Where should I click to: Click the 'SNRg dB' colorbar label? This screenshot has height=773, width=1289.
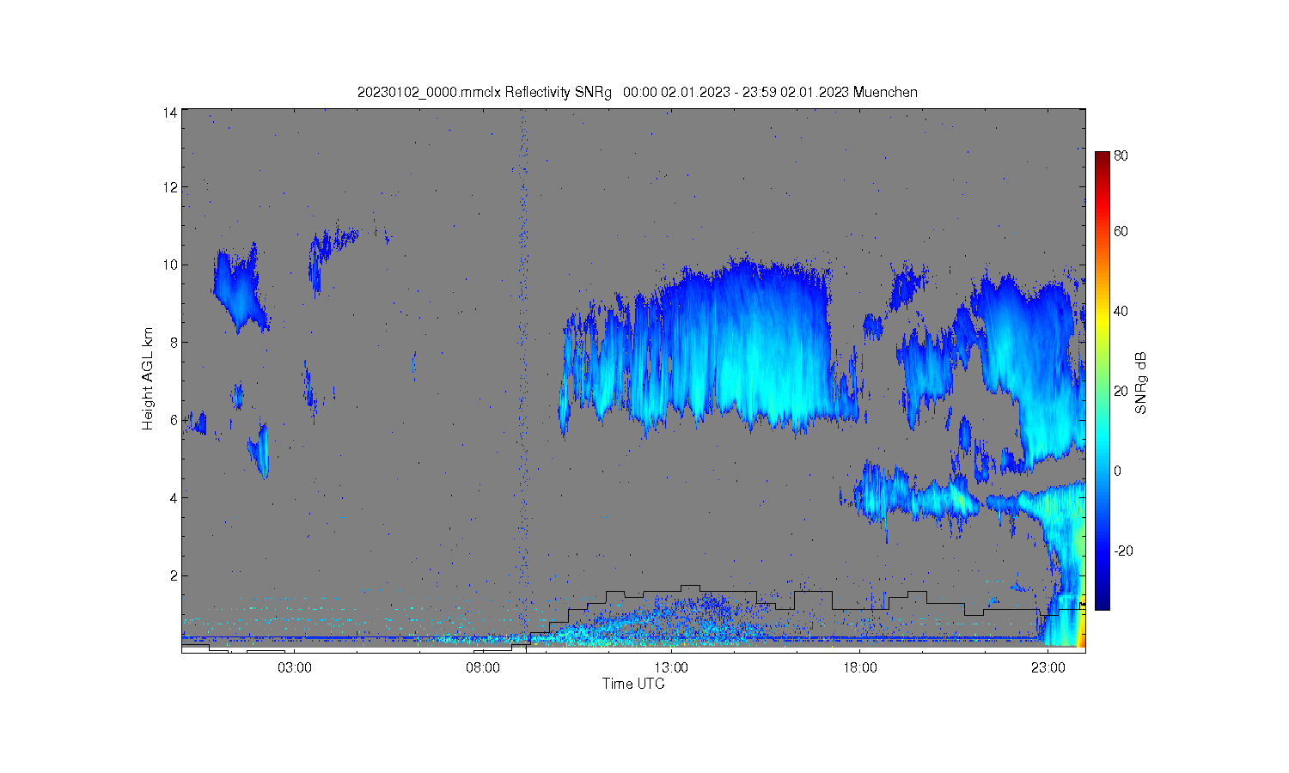pyautogui.click(x=1141, y=383)
